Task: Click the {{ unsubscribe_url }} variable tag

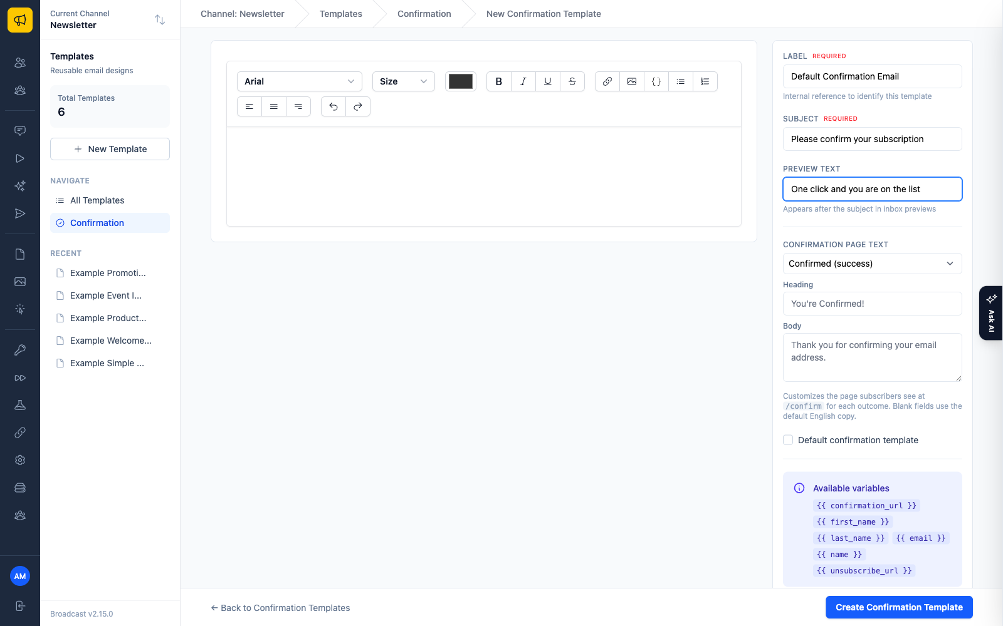Action: [864, 571]
